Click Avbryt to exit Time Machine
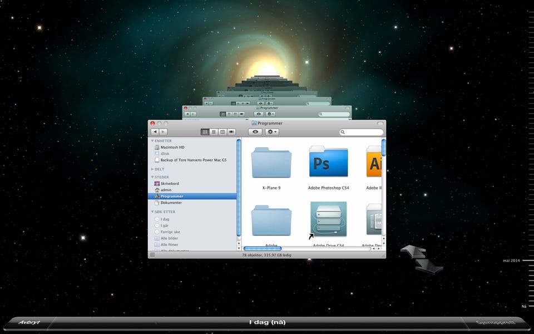 (29, 322)
